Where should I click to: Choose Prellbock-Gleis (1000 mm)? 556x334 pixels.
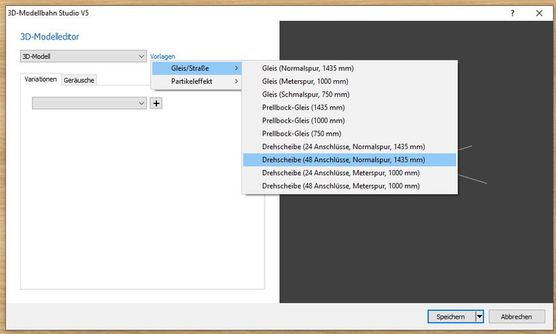point(350,121)
